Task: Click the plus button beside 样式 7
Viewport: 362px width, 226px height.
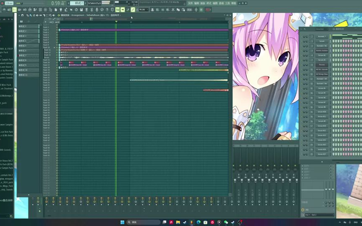Action: [85, 3]
